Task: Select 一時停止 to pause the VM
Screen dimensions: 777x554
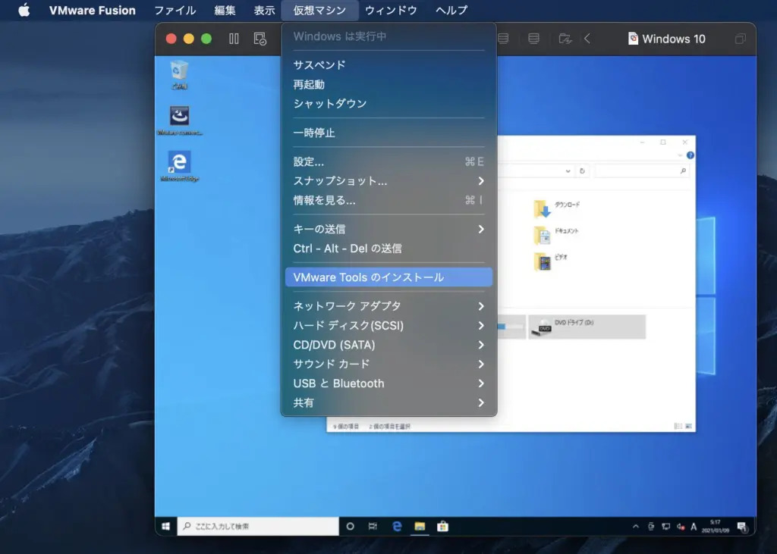Action: [x=388, y=133]
